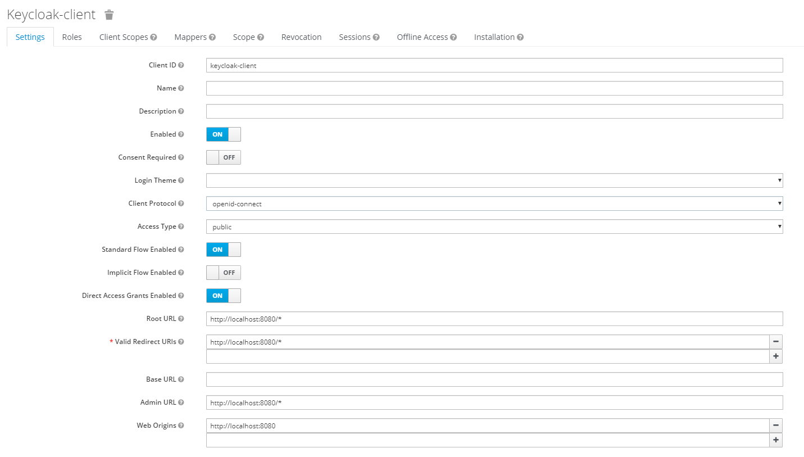The width and height of the screenshot is (804, 457).
Task: Click the Description input field
Action: [494, 111]
